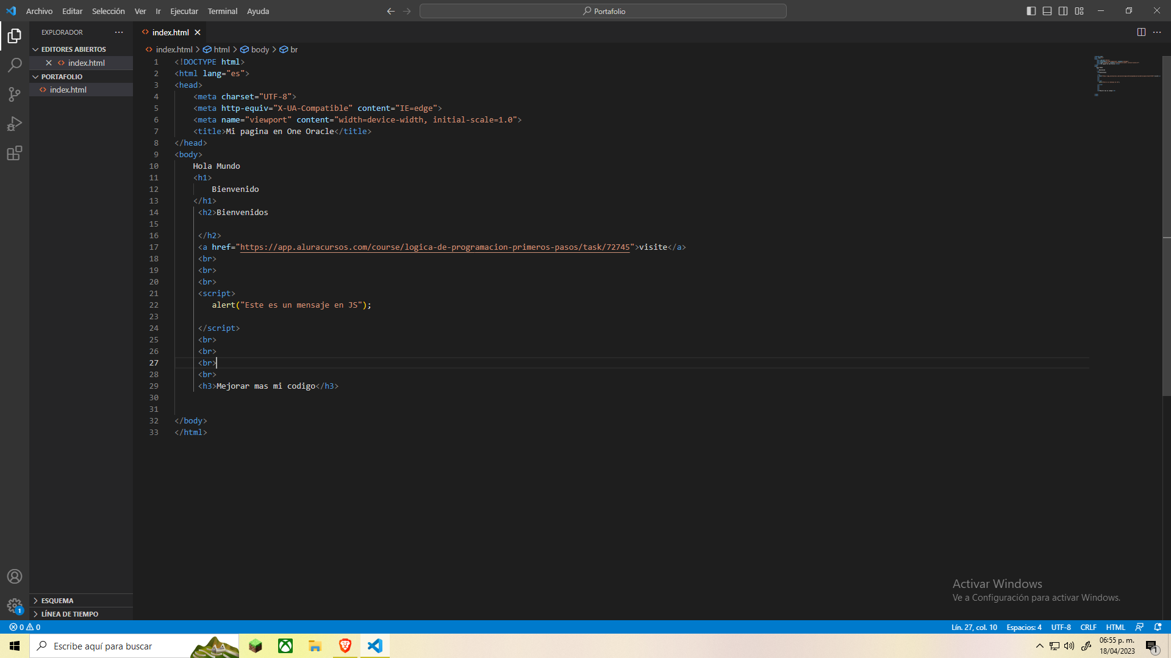Click br breadcrumb segment
1171x658 pixels.
[x=289, y=49]
